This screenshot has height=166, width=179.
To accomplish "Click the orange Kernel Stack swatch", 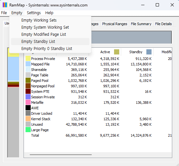I will click(x=28, y=119).
